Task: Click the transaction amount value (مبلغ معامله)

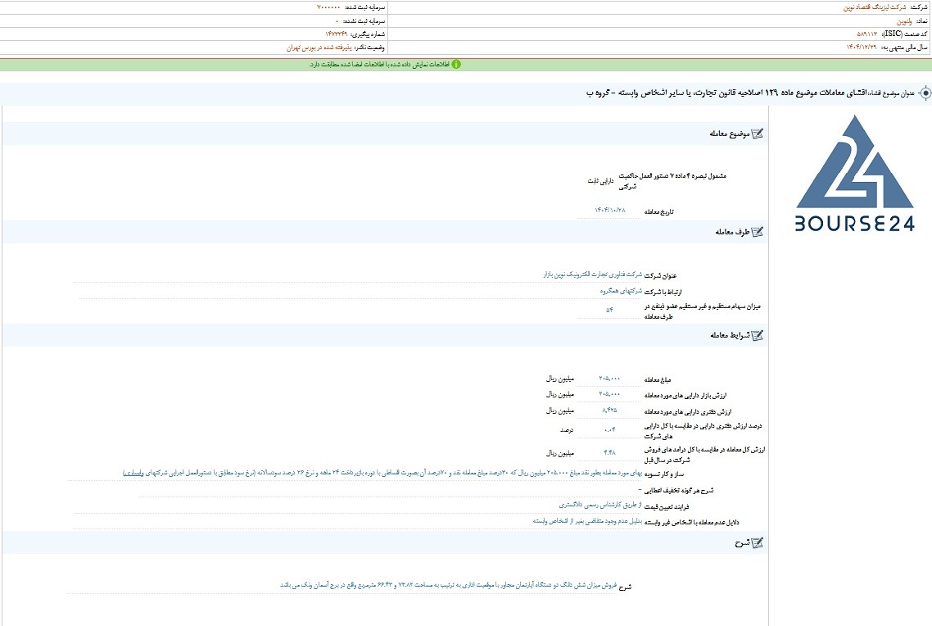Action: point(609,379)
